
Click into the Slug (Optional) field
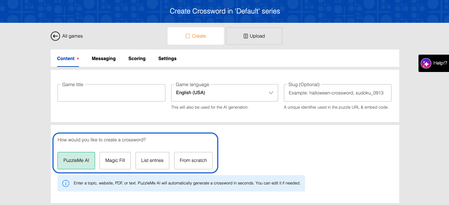pos(337,93)
